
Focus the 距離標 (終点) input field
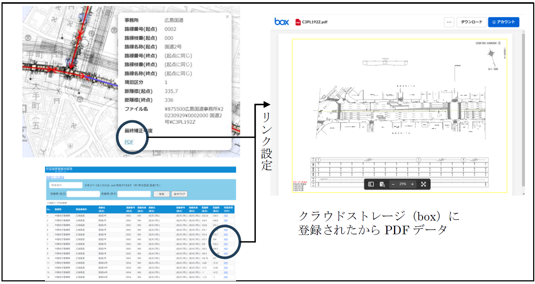coord(133,194)
